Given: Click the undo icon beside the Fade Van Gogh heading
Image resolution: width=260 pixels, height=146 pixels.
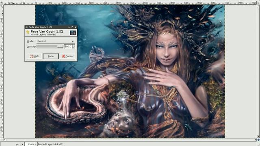Looking at the screenshot, I should pyautogui.click(x=28, y=32).
